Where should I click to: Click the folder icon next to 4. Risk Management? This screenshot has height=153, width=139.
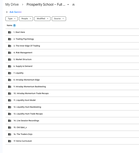[10, 53]
